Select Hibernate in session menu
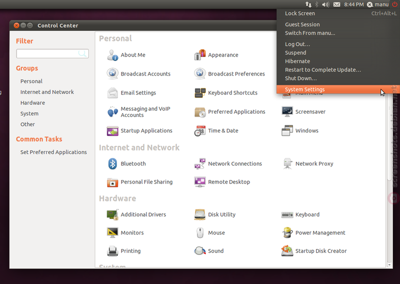 [x=338, y=61]
